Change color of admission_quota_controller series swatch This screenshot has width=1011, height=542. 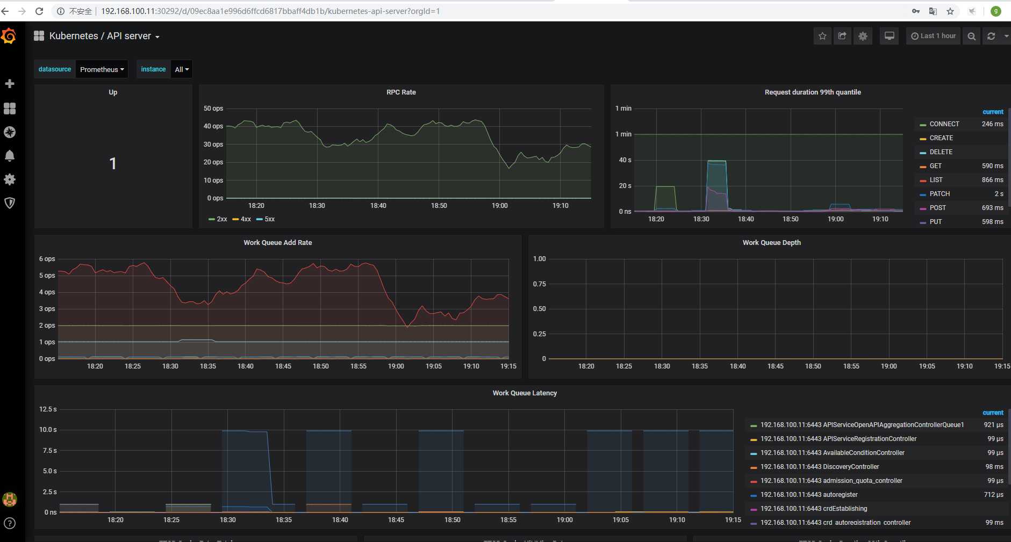click(x=754, y=481)
